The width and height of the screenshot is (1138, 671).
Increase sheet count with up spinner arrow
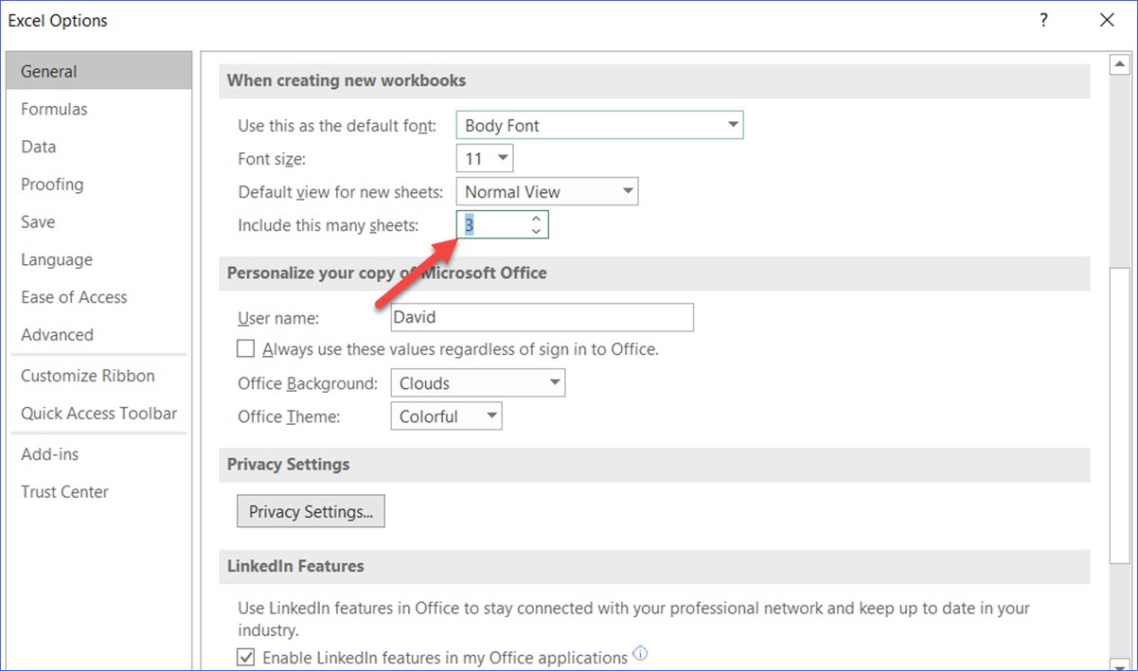536,219
